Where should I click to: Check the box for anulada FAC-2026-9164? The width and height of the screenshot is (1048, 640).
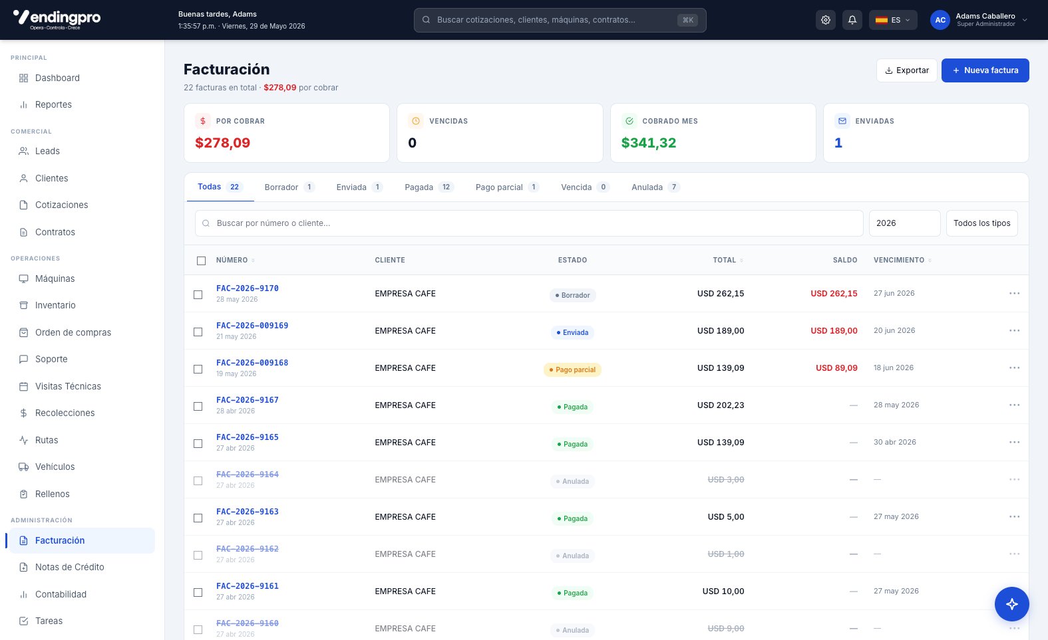pos(198,480)
